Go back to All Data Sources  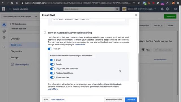18,24
